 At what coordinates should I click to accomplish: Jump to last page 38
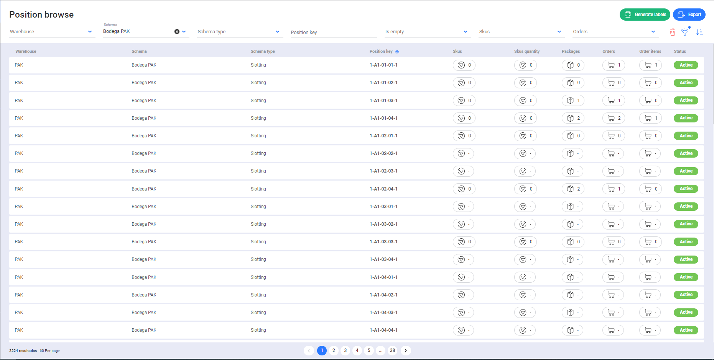[x=392, y=350]
